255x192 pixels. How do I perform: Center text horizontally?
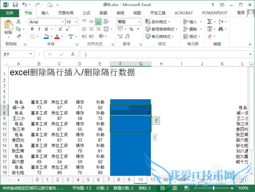point(91,29)
